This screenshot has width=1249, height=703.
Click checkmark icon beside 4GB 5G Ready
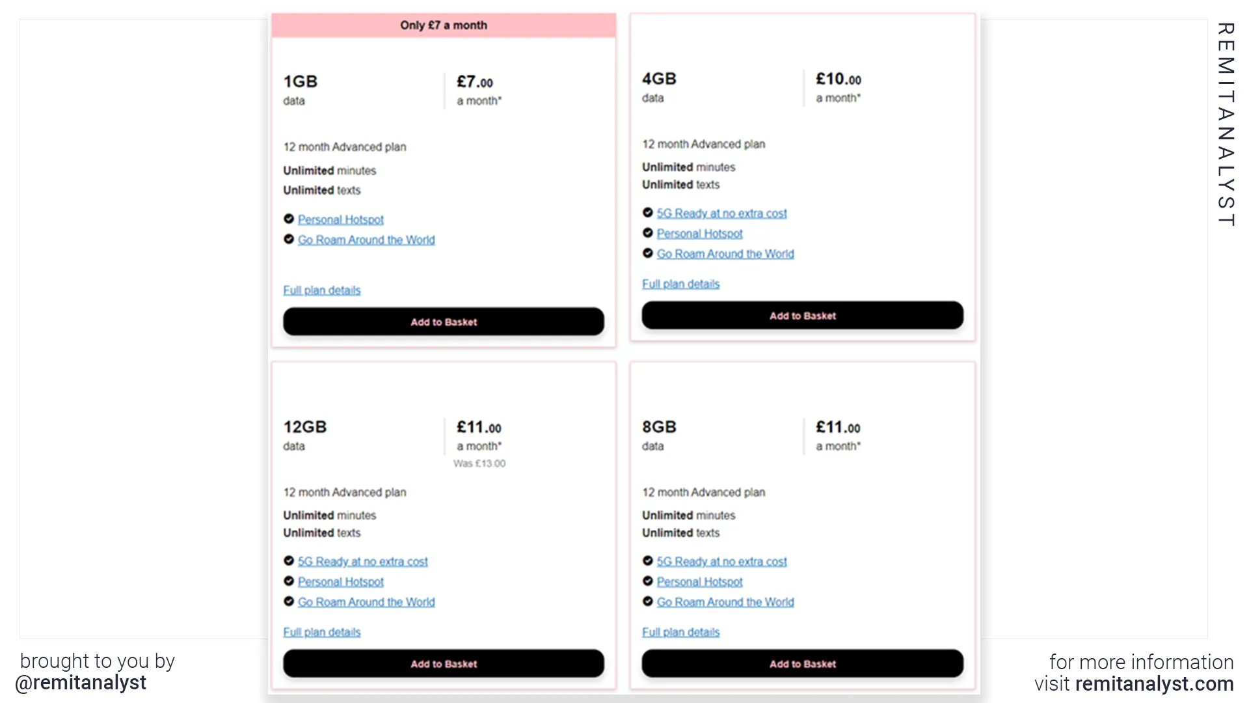(x=648, y=212)
